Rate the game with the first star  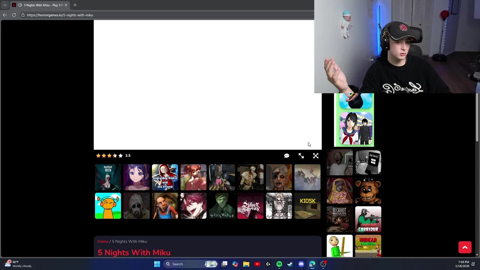98,156
